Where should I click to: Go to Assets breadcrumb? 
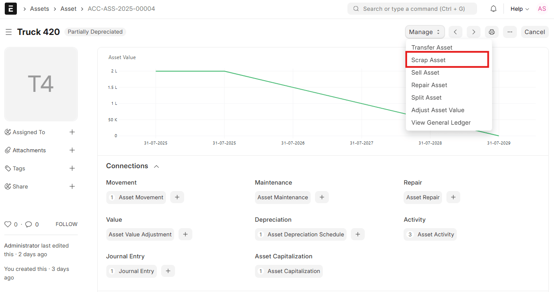39,9
